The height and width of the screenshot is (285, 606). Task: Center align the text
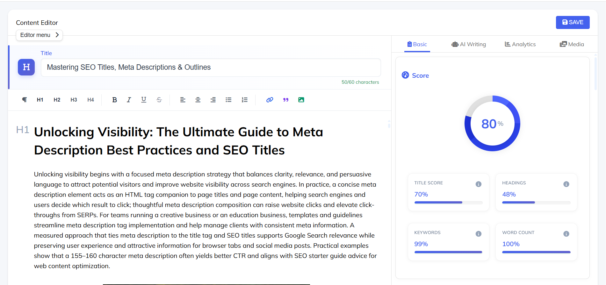coord(198,100)
